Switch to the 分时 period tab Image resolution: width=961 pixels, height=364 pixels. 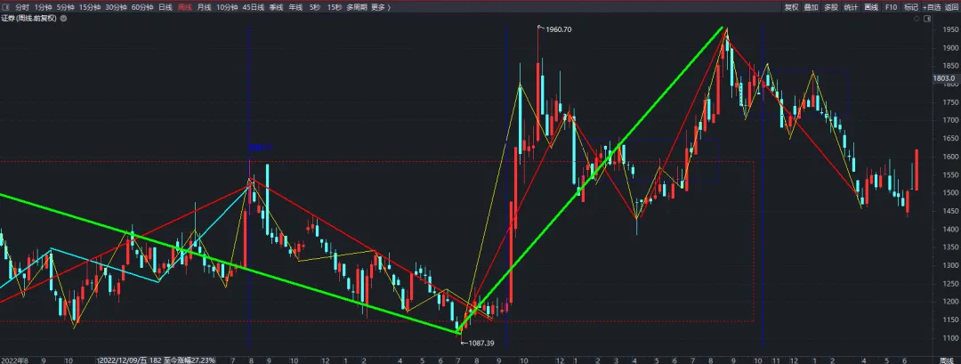tap(21, 7)
